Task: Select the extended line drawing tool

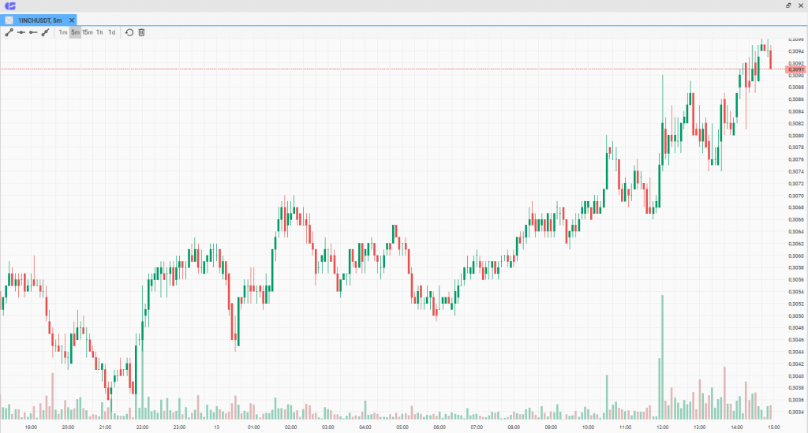Action: [45, 32]
